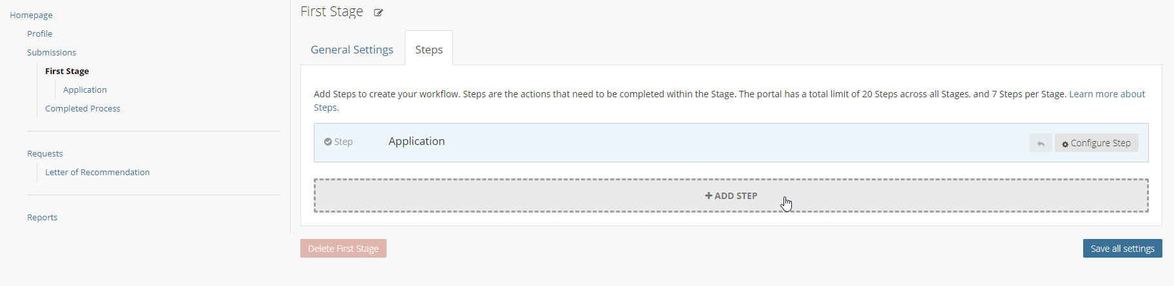
Task: Click the checkmark icon next to Step label
Action: pyautogui.click(x=328, y=142)
